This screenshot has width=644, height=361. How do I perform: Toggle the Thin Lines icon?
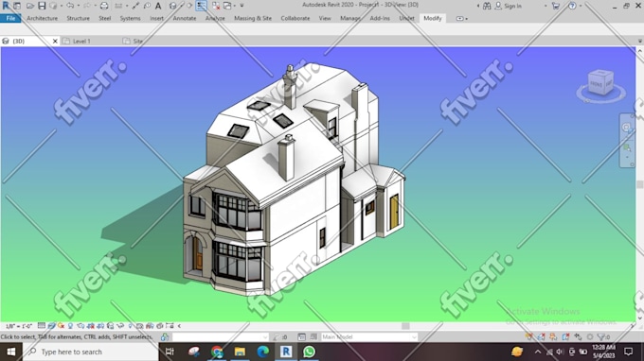pos(201,6)
